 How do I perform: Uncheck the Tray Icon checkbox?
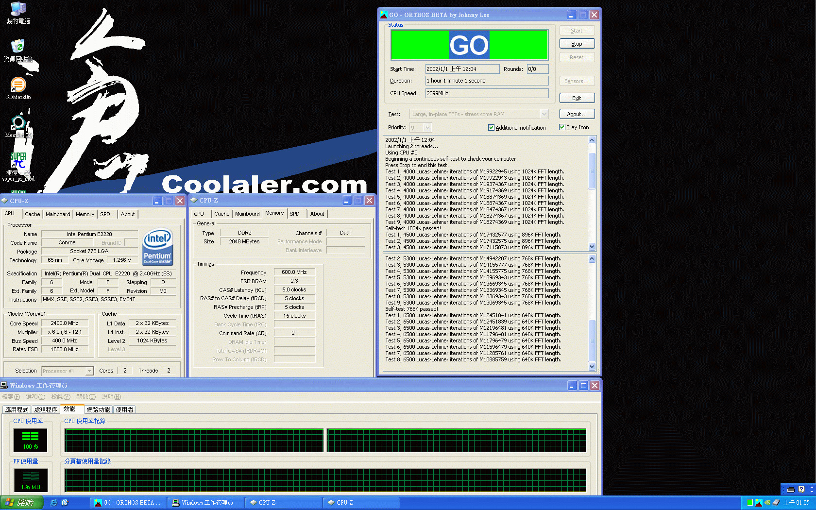pyautogui.click(x=562, y=127)
